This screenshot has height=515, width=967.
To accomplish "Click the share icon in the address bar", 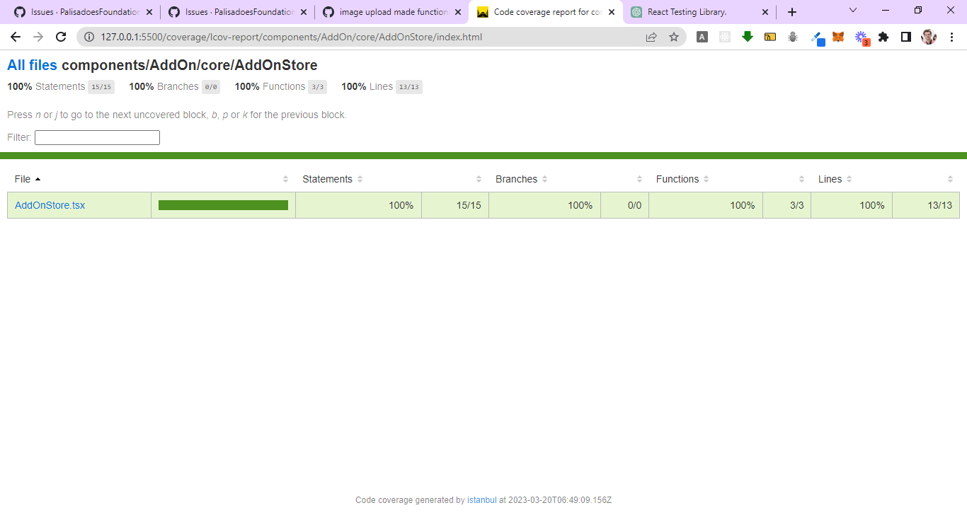I will [651, 35].
